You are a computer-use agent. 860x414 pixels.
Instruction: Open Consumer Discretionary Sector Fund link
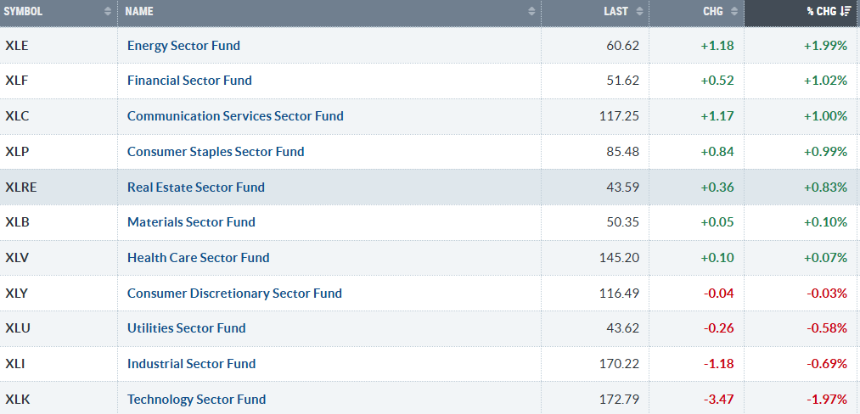235,293
